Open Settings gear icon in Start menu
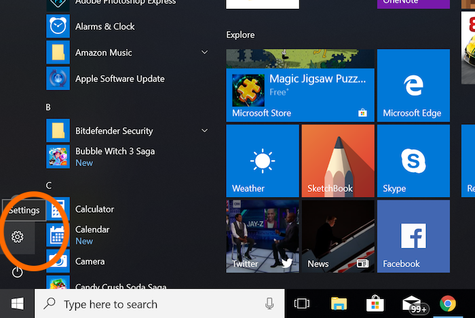 17,237
